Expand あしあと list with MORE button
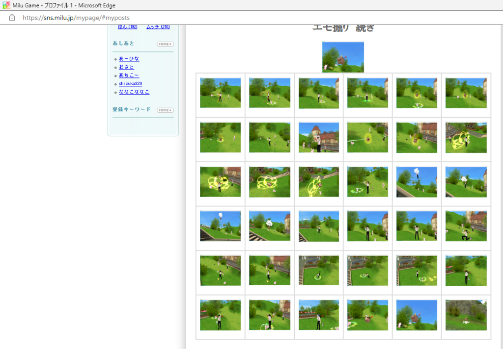Screen dimensions: 503x349 pos(165,44)
